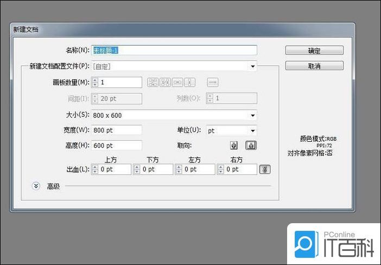Select the Grid by Row artboard layout icon
Viewport: 381px width, 265px height.
(x=153, y=83)
